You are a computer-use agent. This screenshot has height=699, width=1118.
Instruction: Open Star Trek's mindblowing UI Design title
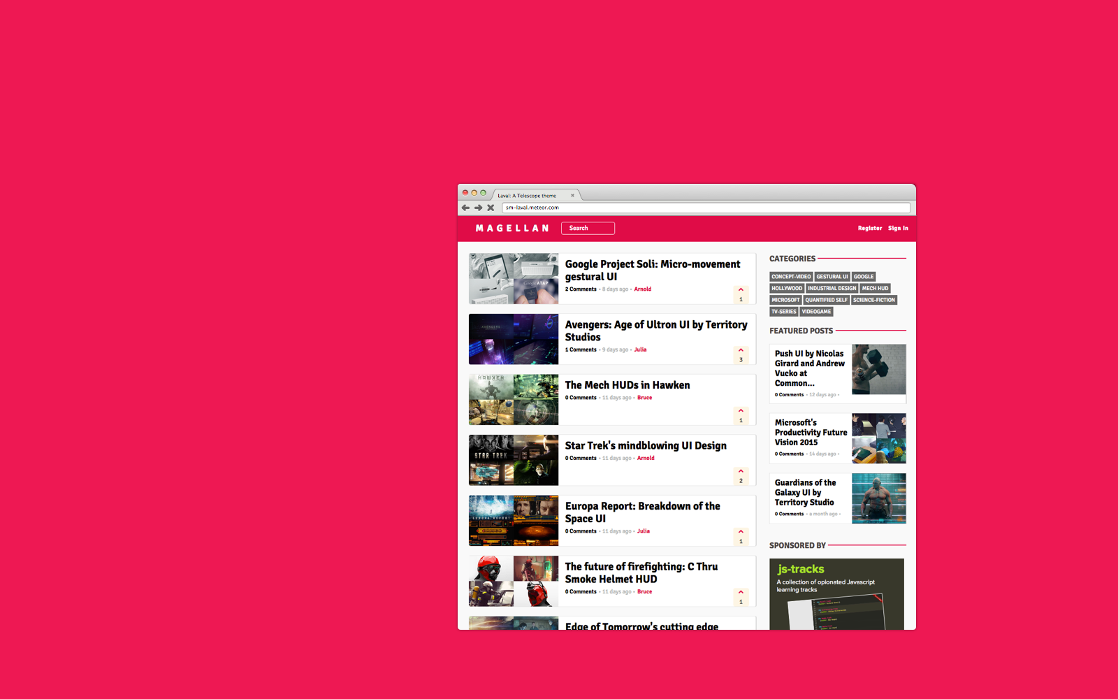pyautogui.click(x=646, y=446)
